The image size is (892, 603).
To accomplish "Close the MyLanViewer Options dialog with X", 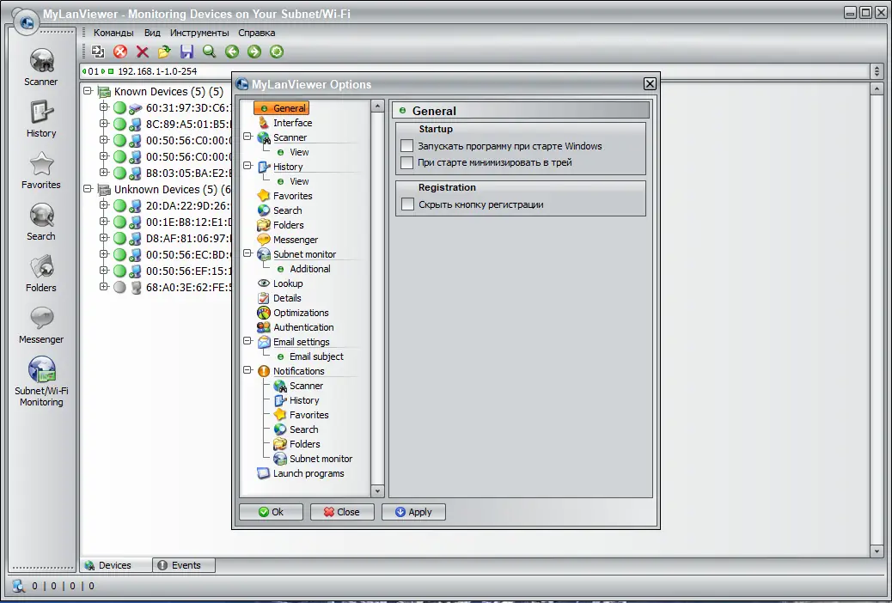I will coord(650,84).
